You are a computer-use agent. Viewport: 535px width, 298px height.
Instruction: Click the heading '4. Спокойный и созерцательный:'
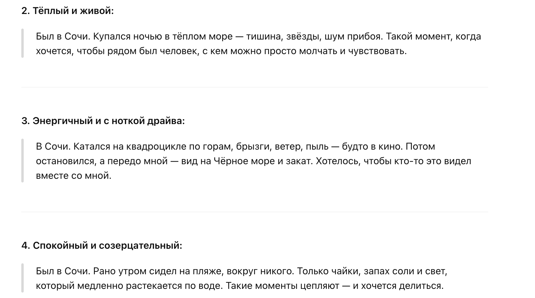102,245
